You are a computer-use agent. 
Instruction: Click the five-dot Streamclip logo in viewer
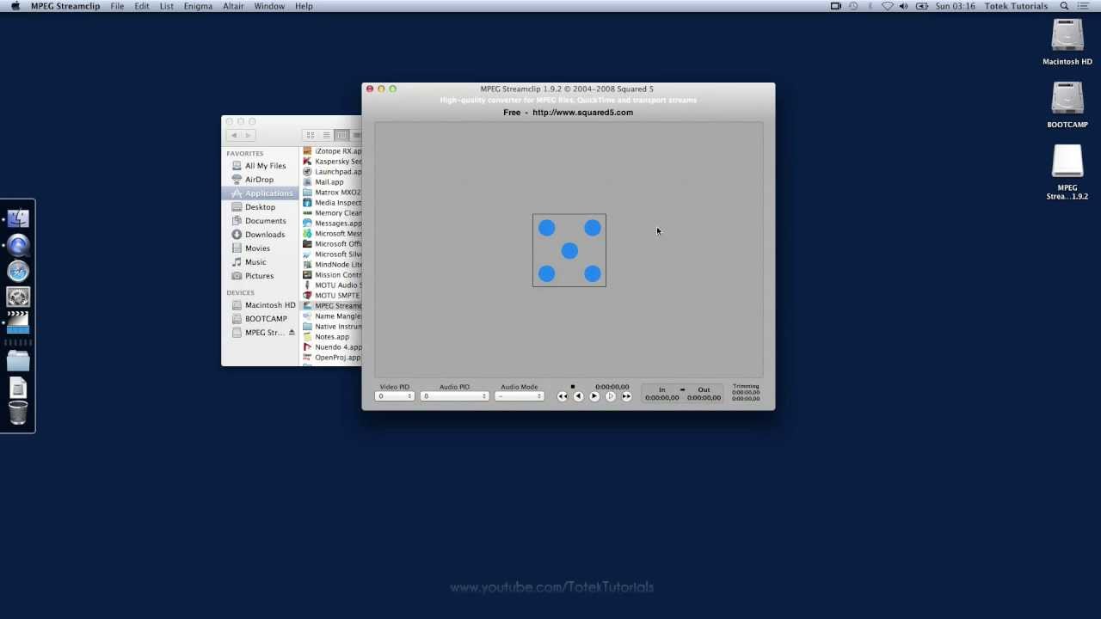[x=569, y=250]
